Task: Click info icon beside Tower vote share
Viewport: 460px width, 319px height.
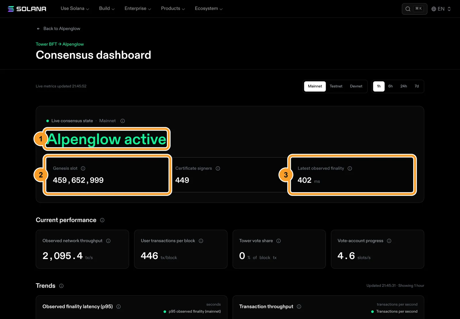Action: coord(279,241)
